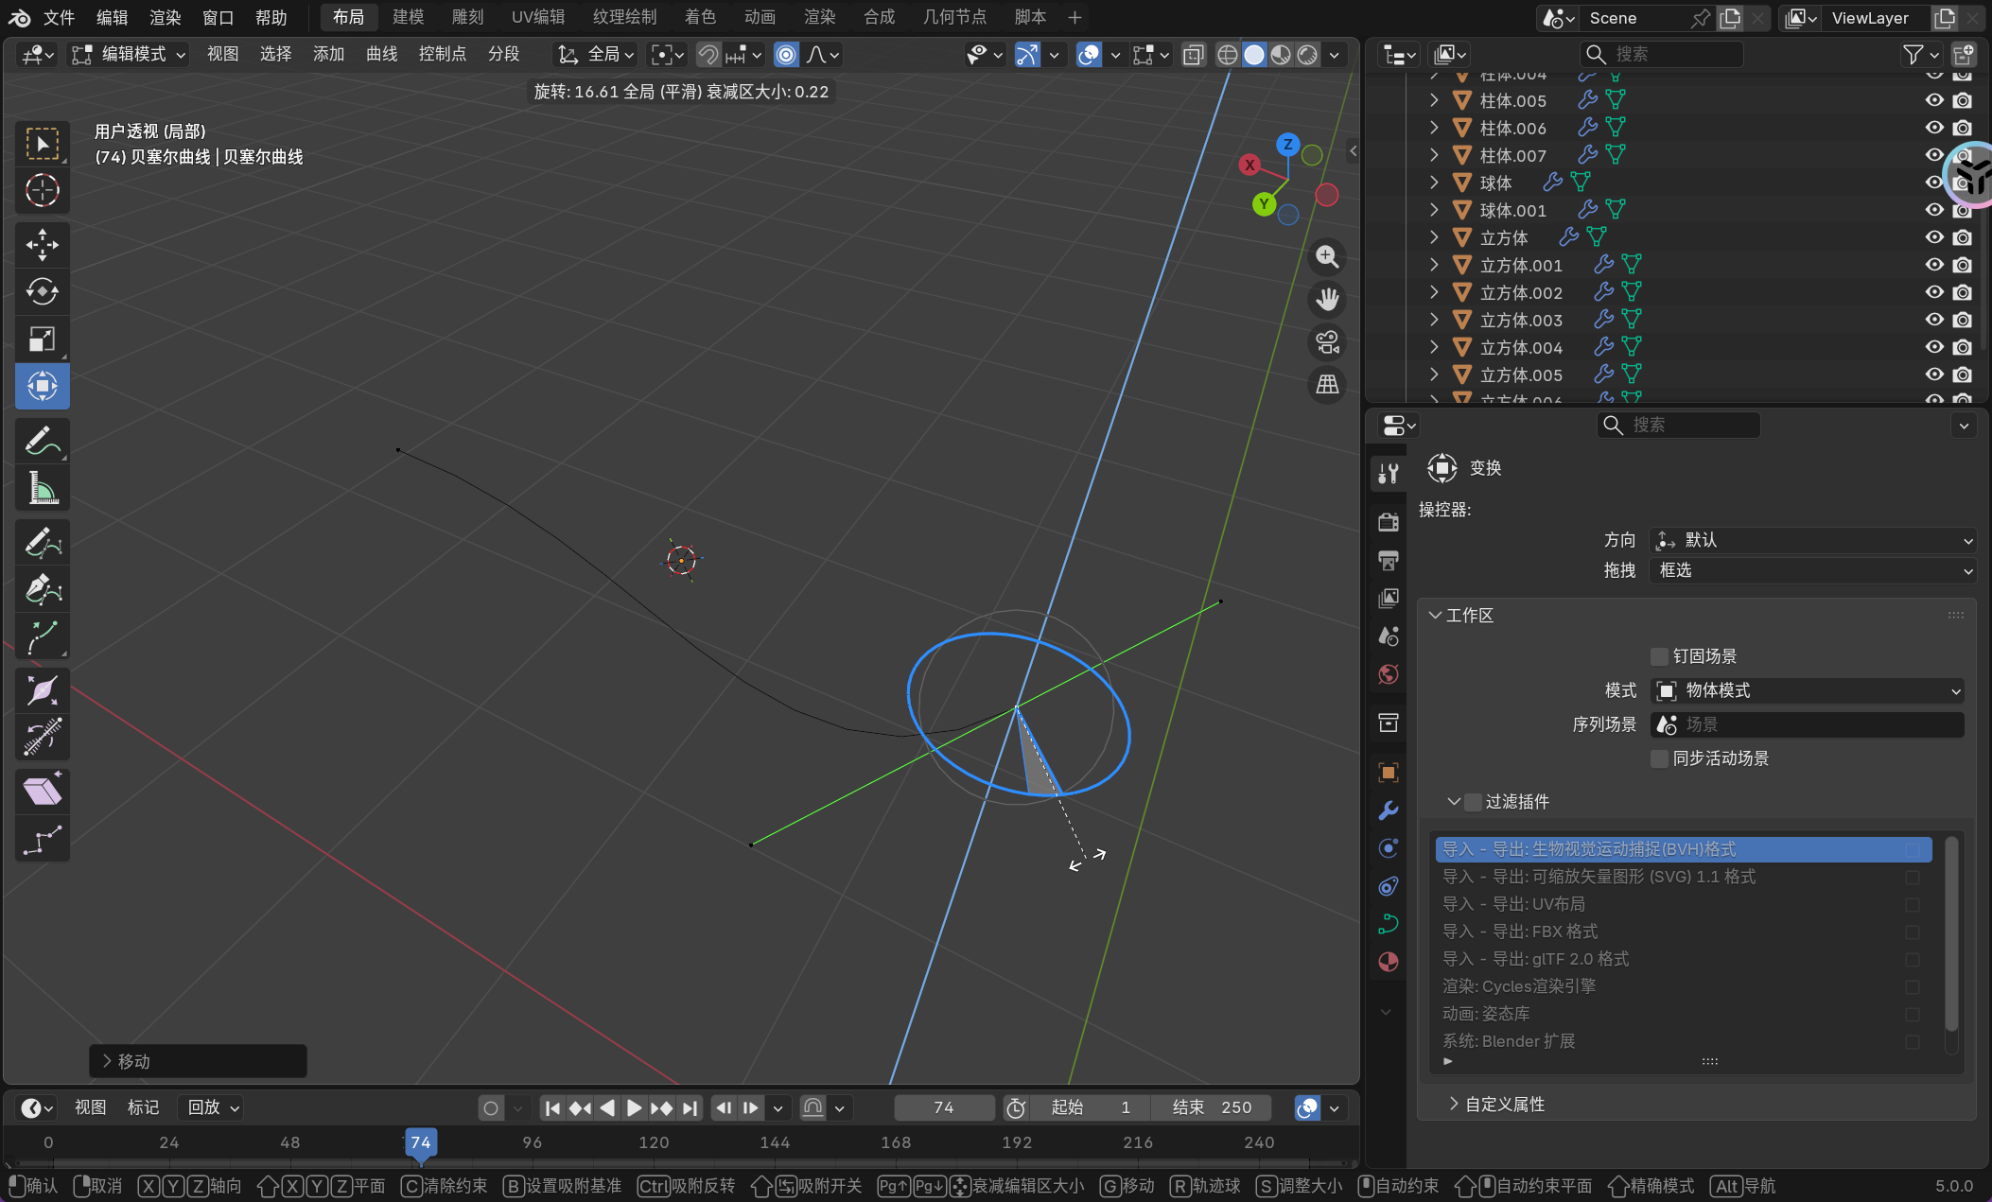
Task: Click the 3D cursor tool
Action: point(42,190)
